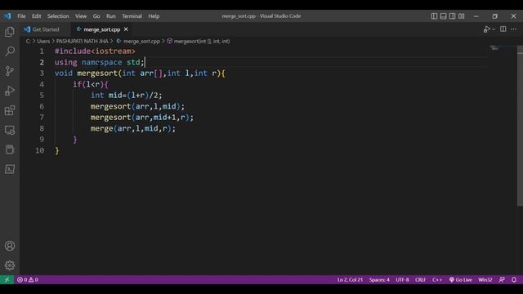Change indentation via Spaces: 4

point(379,279)
